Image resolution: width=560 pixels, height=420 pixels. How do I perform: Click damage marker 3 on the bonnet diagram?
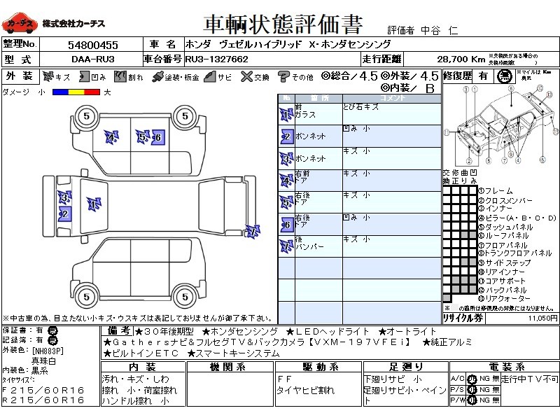(x=64, y=197)
